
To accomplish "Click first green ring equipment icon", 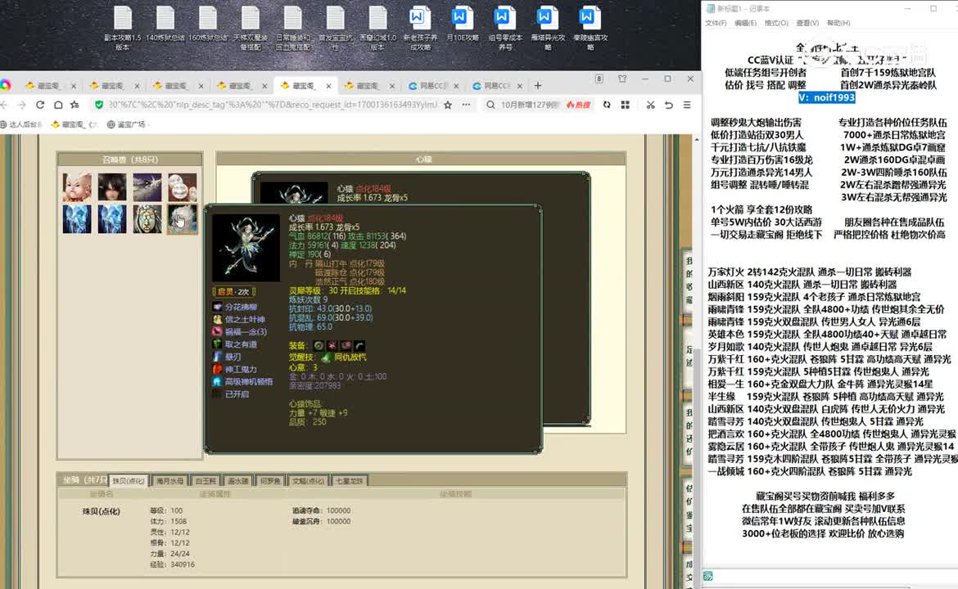I will click(319, 345).
